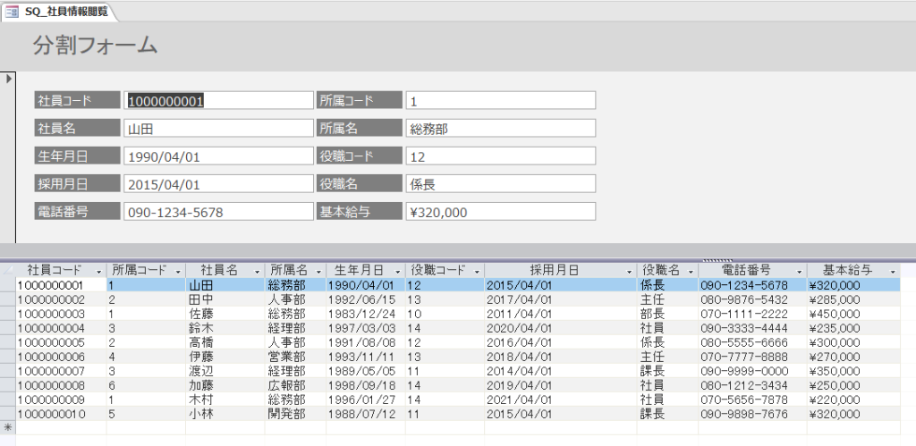The height and width of the screenshot is (446, 916).
Task: Click the record selector arrow left of the form
Action: tap(8, 80)
